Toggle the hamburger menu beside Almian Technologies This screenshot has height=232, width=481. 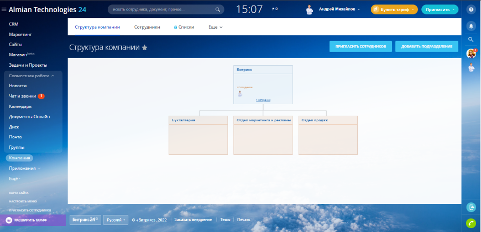(x=4, y=10)
